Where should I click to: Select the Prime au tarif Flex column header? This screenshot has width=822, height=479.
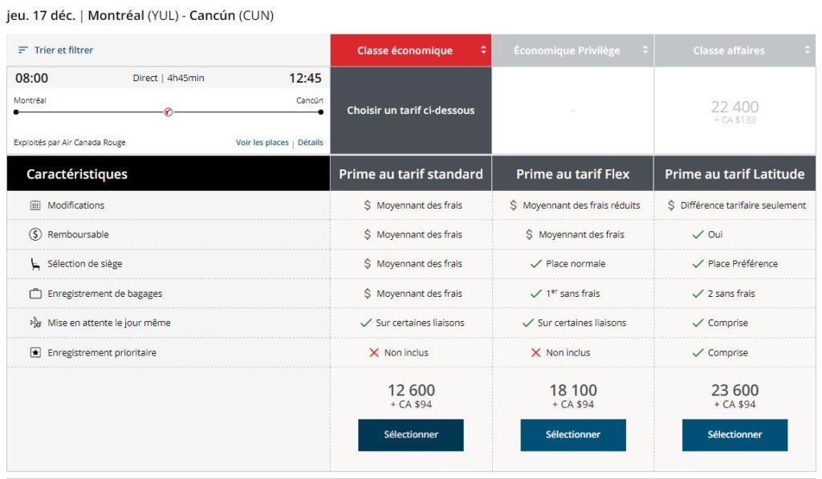point(572,173)
